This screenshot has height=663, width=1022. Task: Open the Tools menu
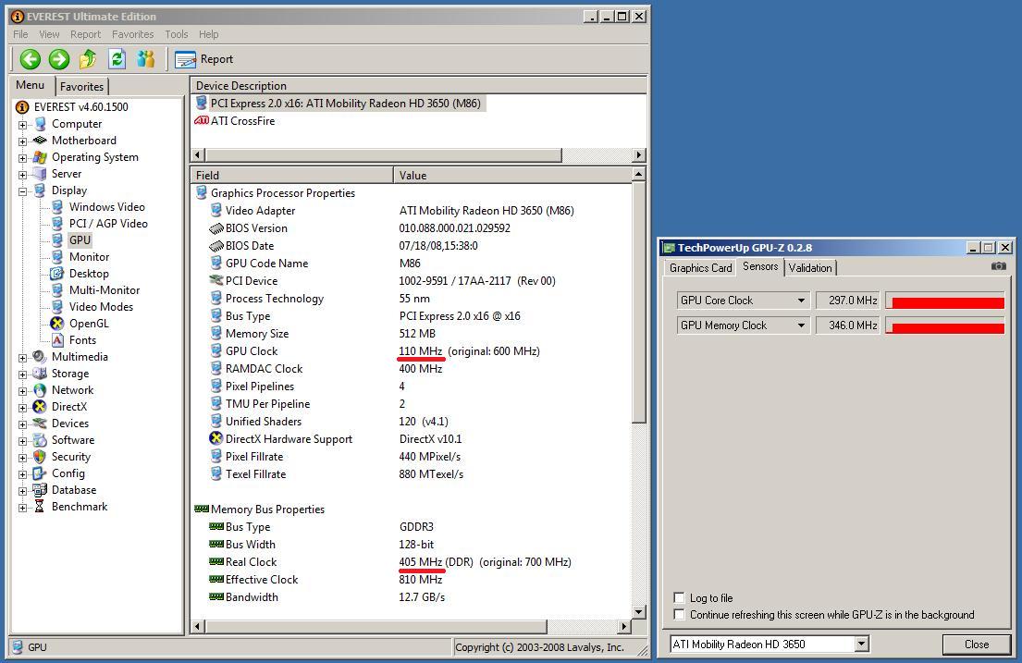click(176, 34)
